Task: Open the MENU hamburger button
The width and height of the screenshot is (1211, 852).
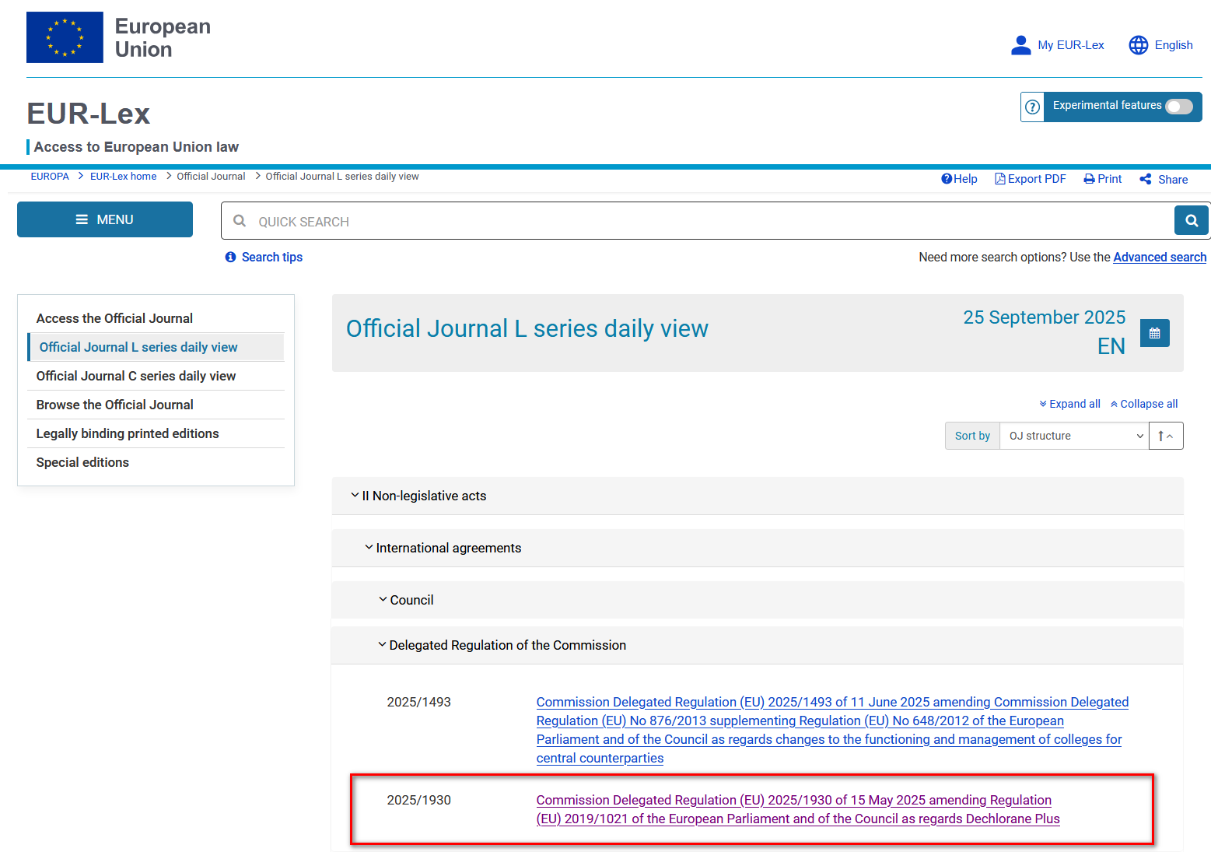Action: pyautogui.click(x=105, y=219)
